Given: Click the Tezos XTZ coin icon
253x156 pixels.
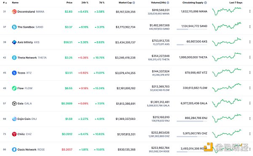Looking at the screenshot, I should coord(14,73).
